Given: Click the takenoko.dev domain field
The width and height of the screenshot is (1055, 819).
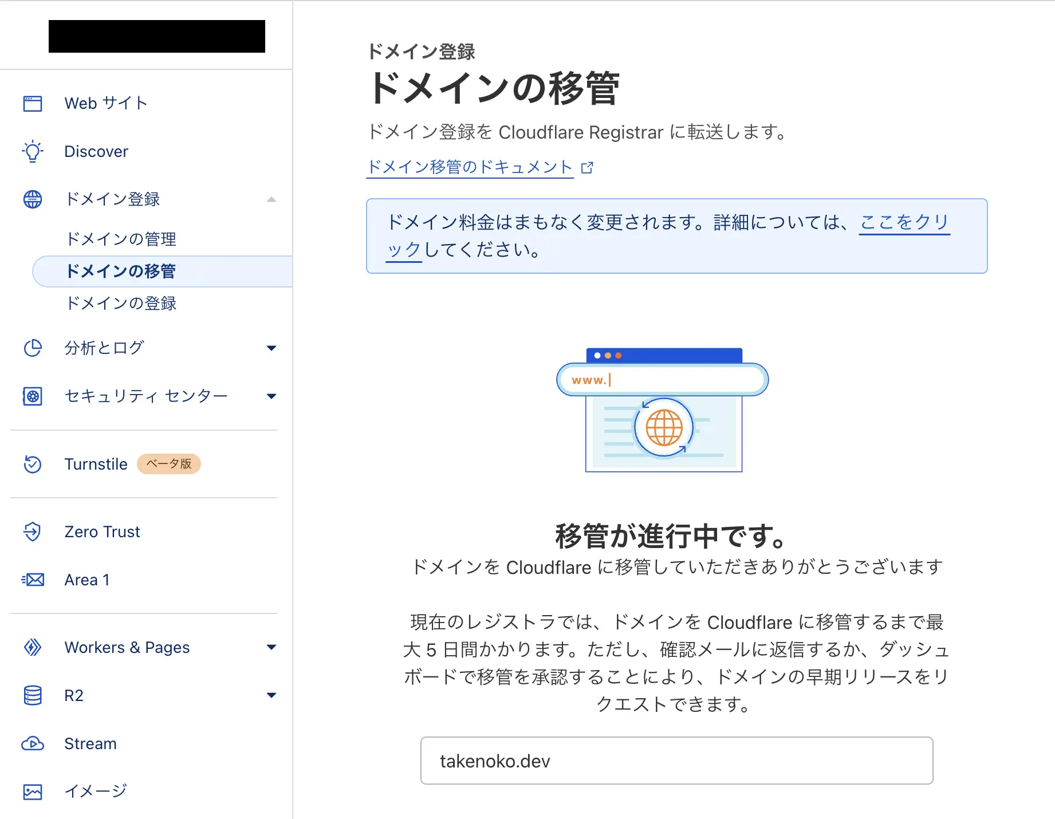Looking at the screenshot, I should [676, 761].
